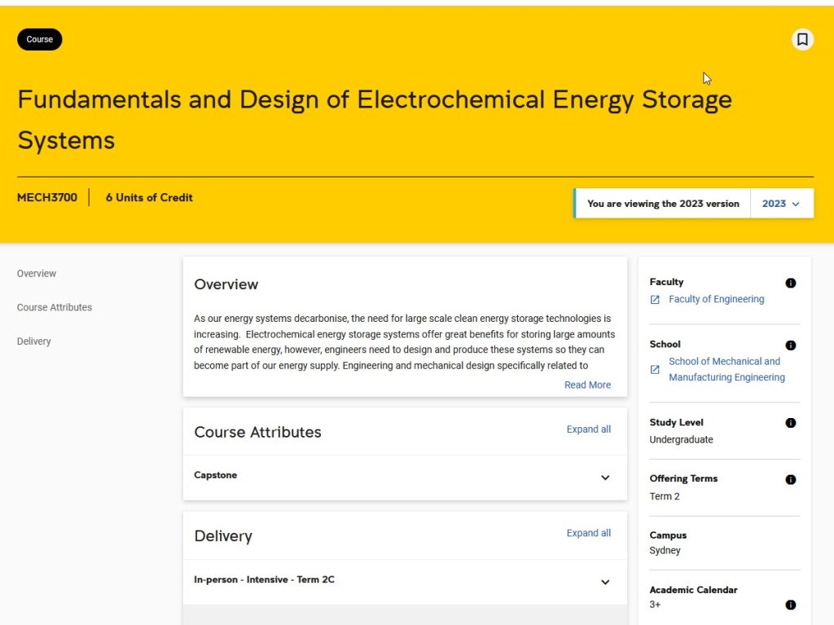Bookmark this course with the bookmark icon

point(802,39)
